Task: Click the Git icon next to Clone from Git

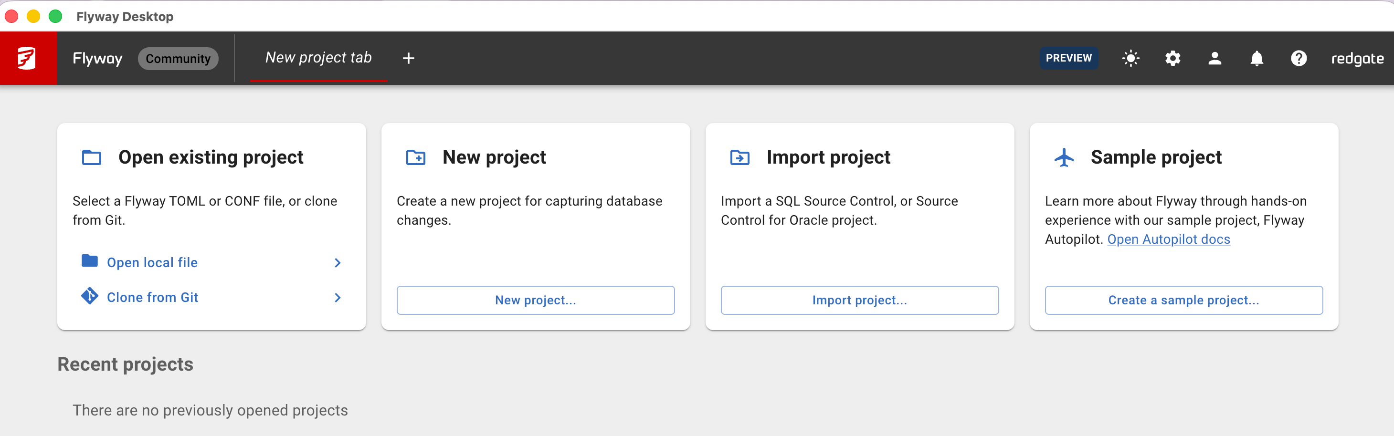Action: [x=89, y=296]
